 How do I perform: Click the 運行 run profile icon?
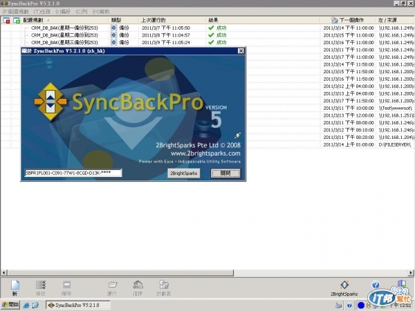pyautogui.click(x=112, y=288)
